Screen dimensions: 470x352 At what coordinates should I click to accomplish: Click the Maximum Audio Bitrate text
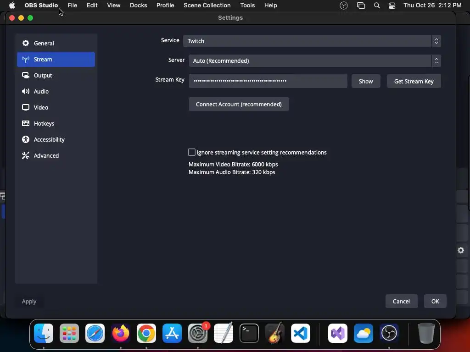232,172
